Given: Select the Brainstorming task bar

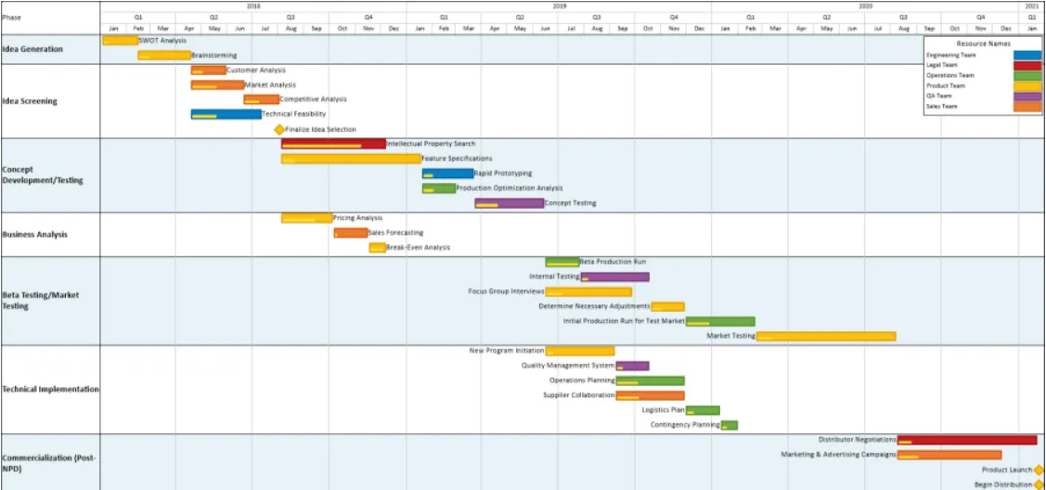Looking at the screenshot, I should [x=164, y=56].
